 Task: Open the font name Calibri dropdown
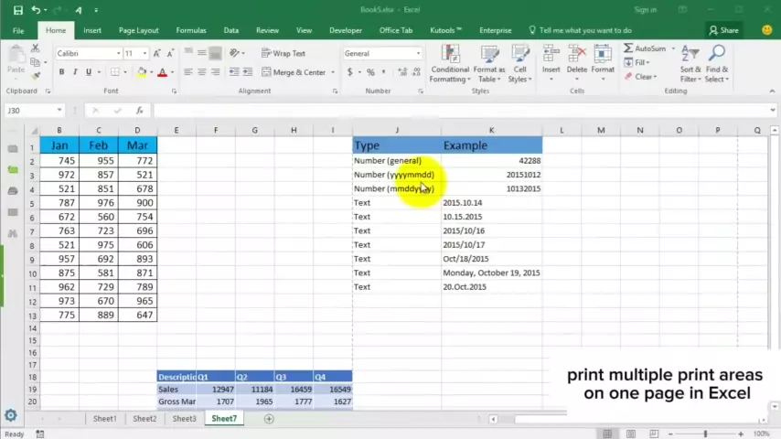tap(118, 53)
